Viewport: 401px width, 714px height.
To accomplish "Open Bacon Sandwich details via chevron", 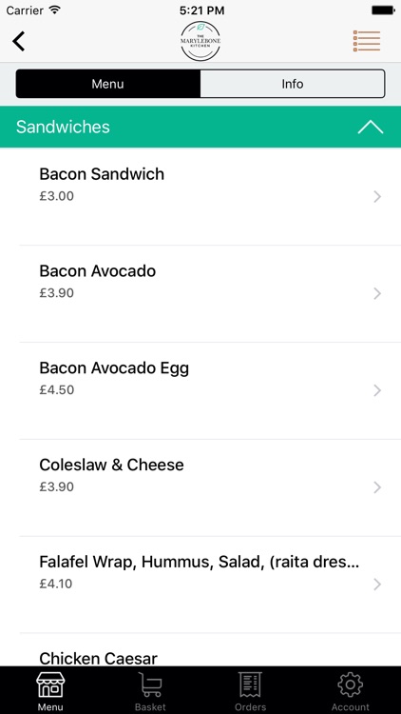I will pyautogui.click(x=377, y=197).
